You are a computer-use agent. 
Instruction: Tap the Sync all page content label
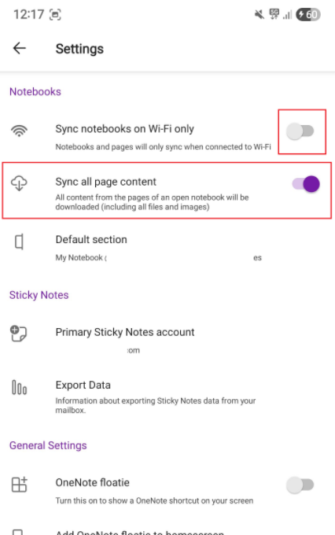click(105, 182)
